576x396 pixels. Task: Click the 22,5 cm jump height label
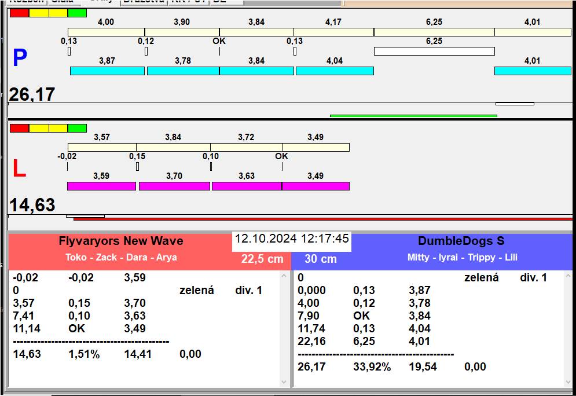tap(262, 259)
